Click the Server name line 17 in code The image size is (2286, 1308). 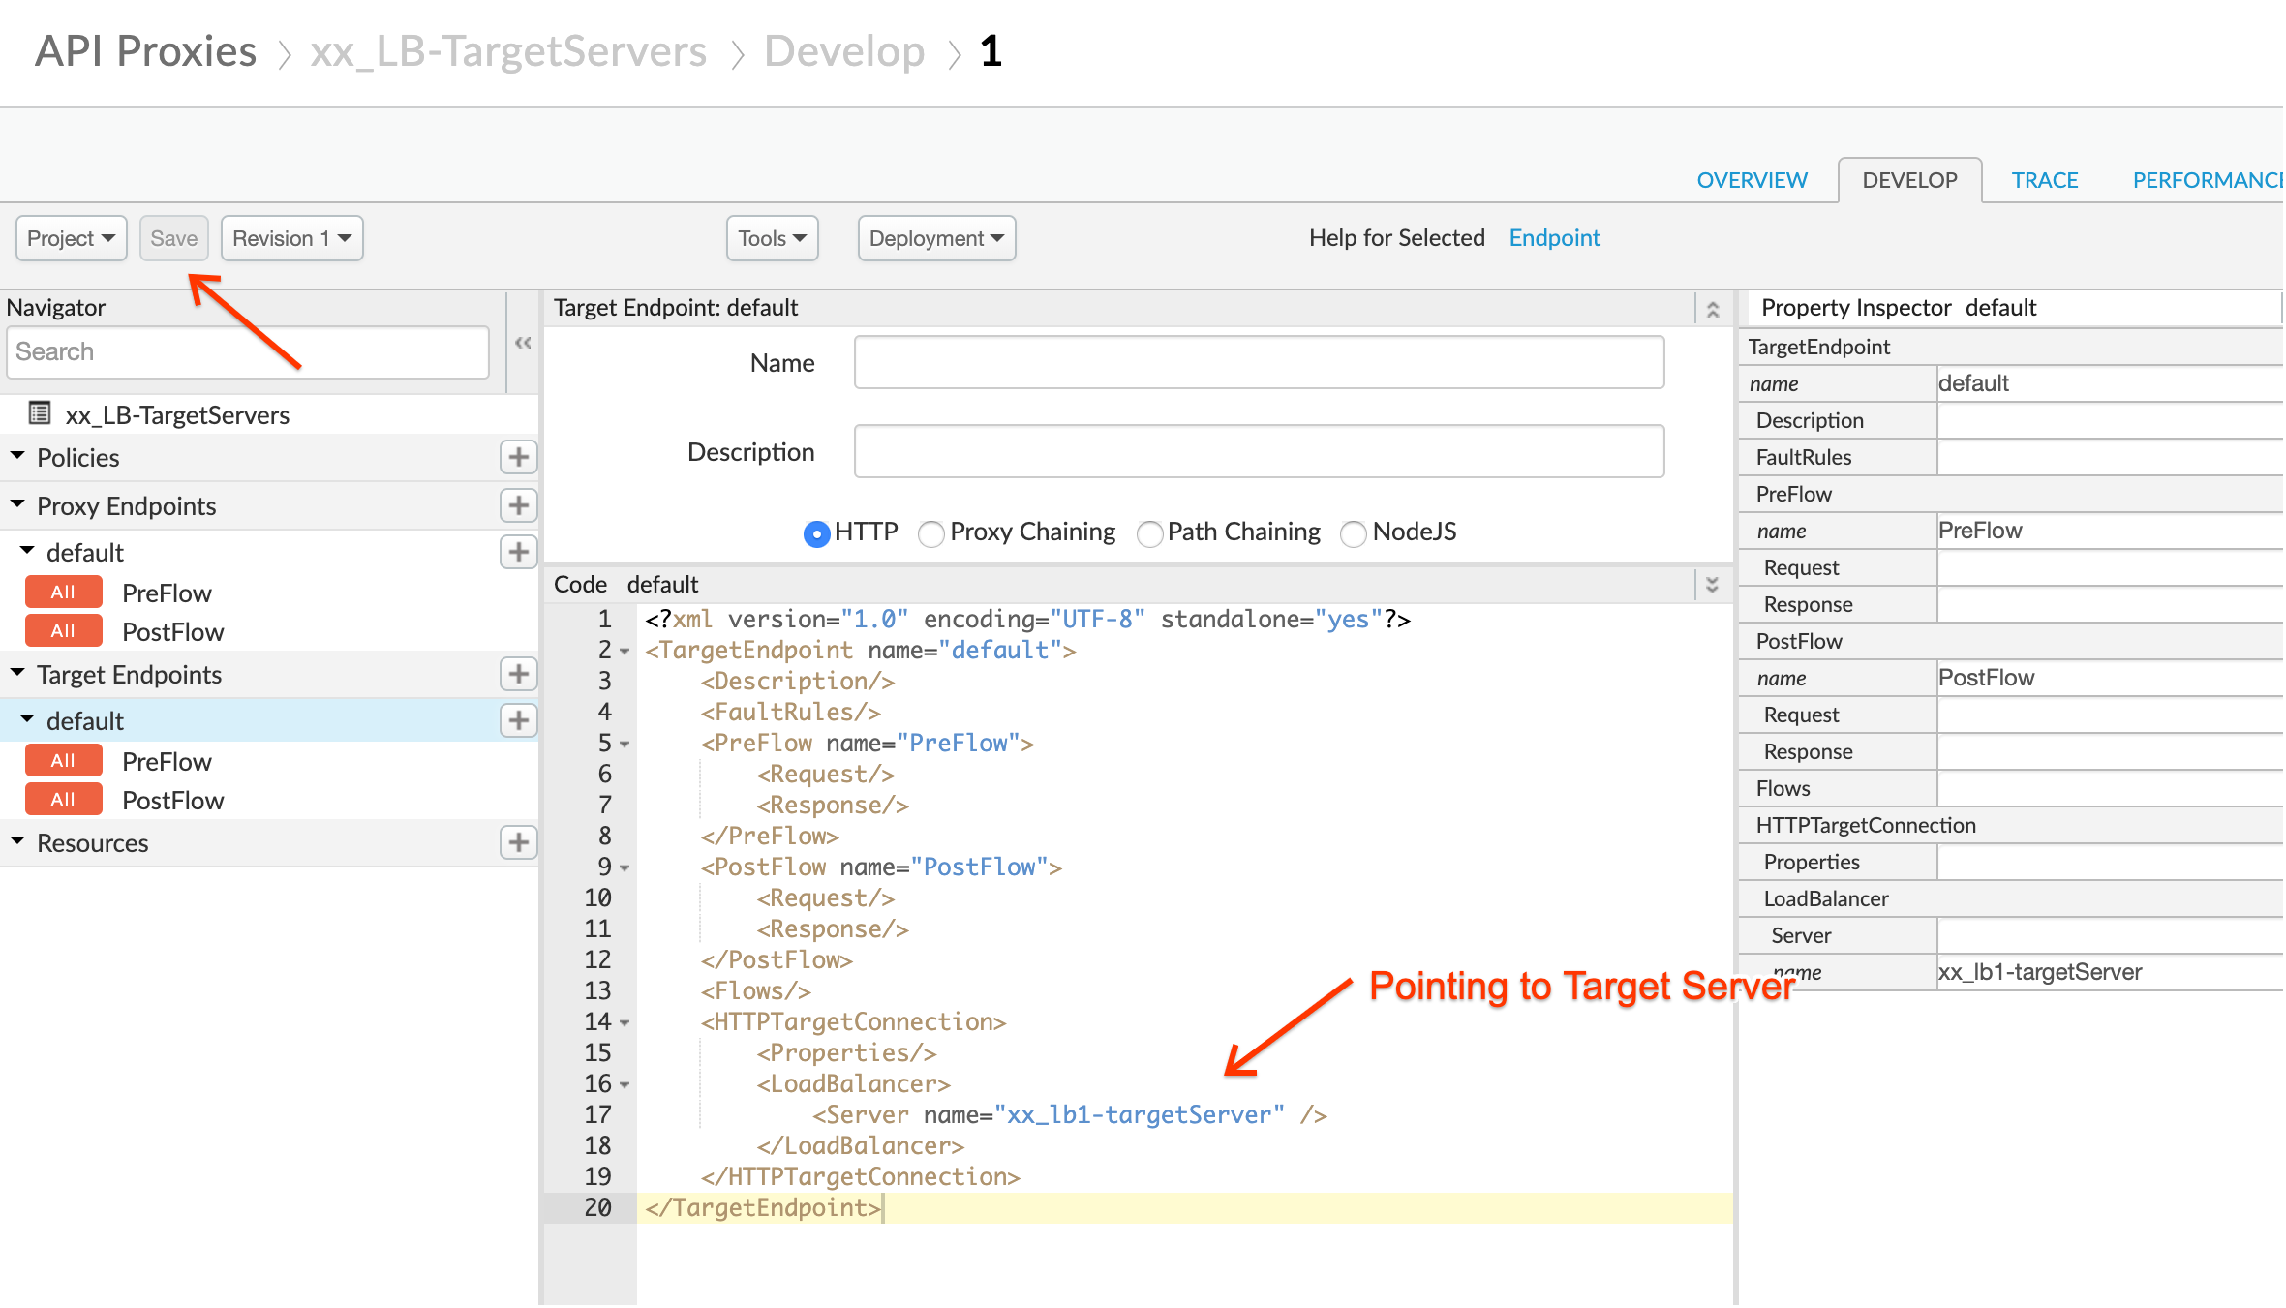(x=1069, y=1115)
